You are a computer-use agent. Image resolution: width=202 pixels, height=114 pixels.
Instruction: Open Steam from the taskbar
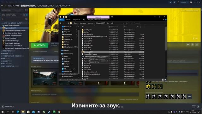pyautogui.click(x=49, y=112)
